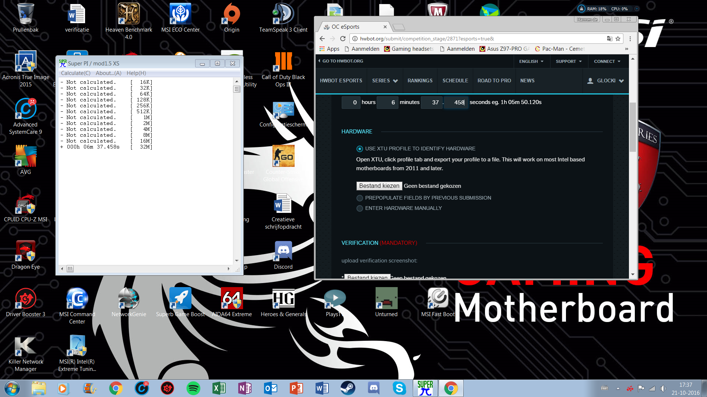707x397 pixels.
Task: Click Chrome address bar URL
Action: [479, 39]
